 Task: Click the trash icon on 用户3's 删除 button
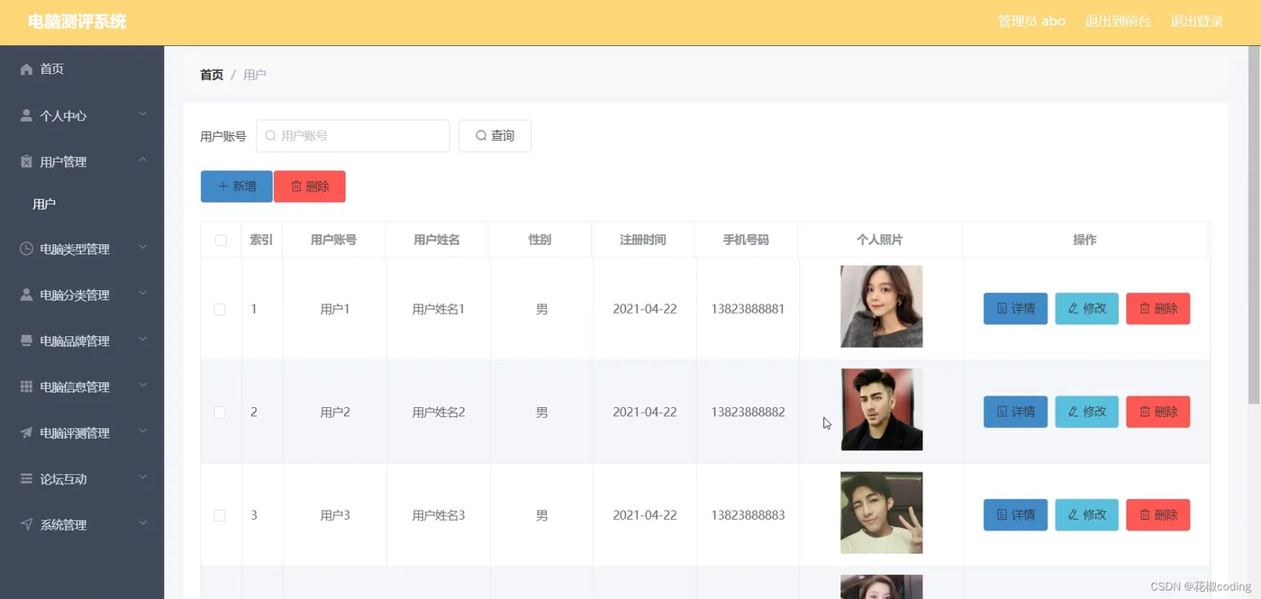[x=1145, y=515]
